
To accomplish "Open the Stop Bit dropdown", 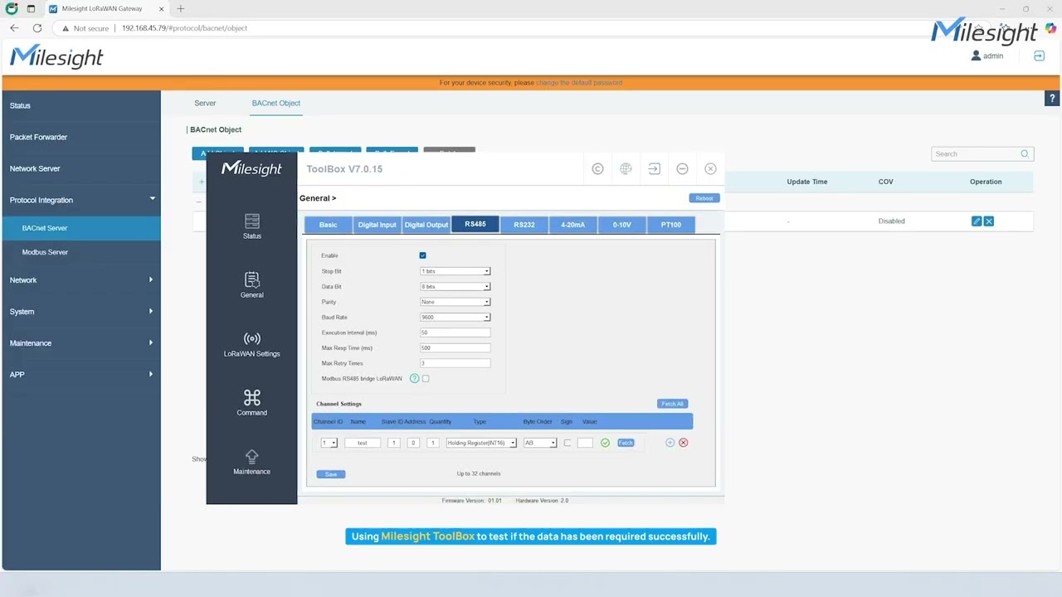I will click(455, 271).
